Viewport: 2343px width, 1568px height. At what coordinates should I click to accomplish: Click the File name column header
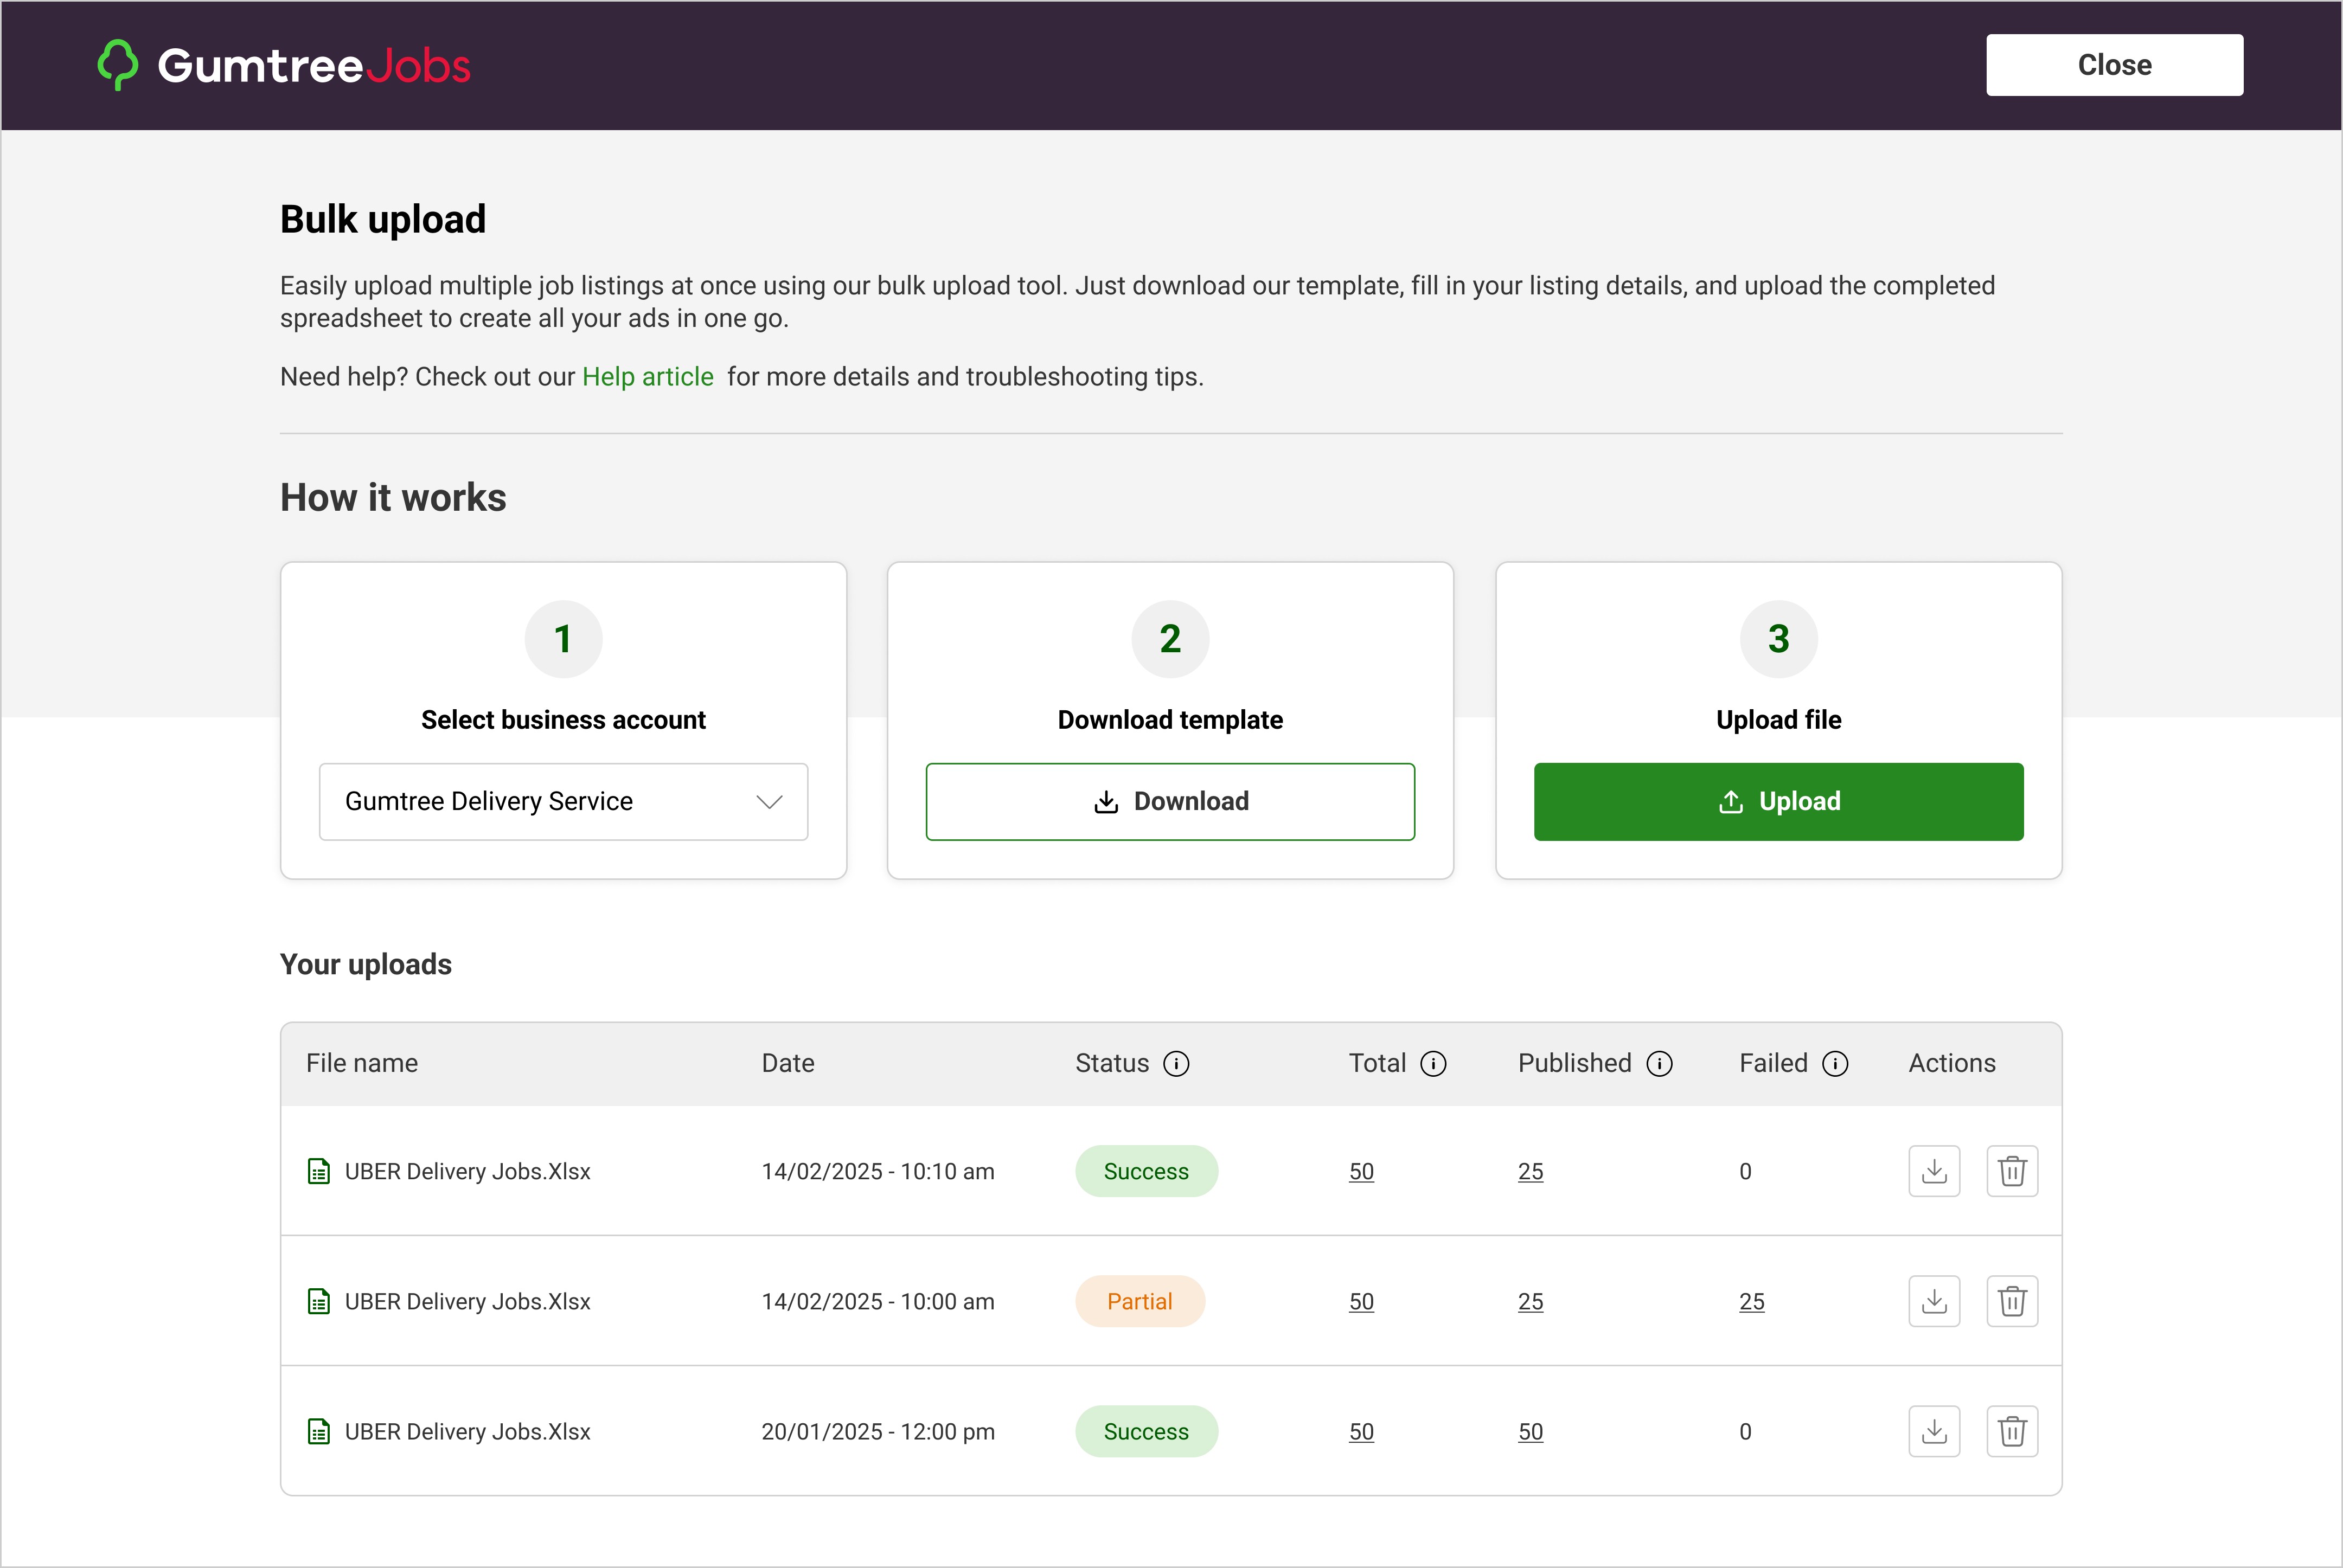click(x=362, y=1063)
